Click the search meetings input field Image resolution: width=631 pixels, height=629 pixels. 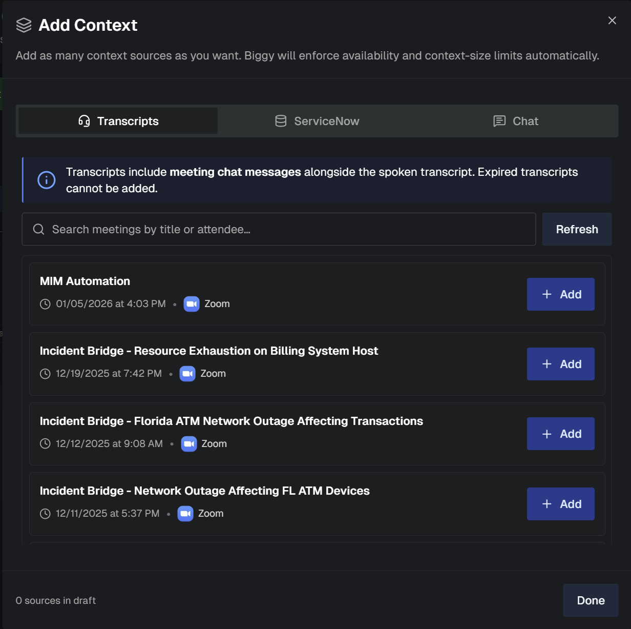pyautogui.click(x=279, y=229)
